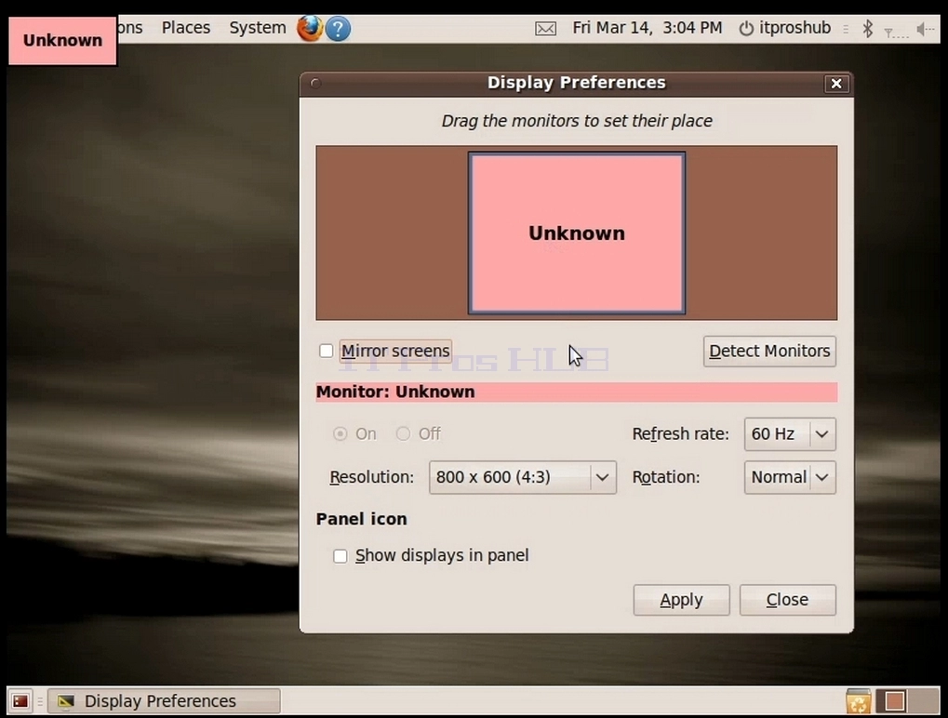Open the Resolution 800 x 600 dropdown
Viewport: 948px width, 718px height.
(x=522, y=477)
